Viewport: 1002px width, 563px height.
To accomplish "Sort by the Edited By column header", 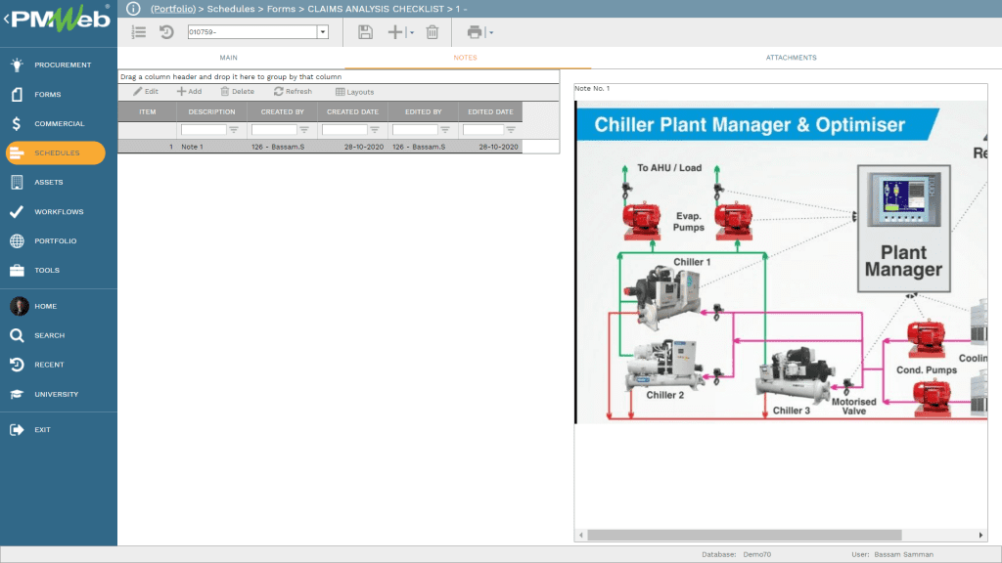I will tap(423, 111).
